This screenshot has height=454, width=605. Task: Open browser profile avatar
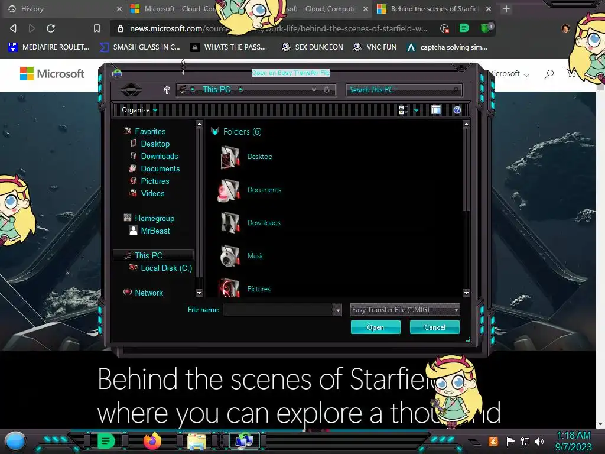(565, 28)
